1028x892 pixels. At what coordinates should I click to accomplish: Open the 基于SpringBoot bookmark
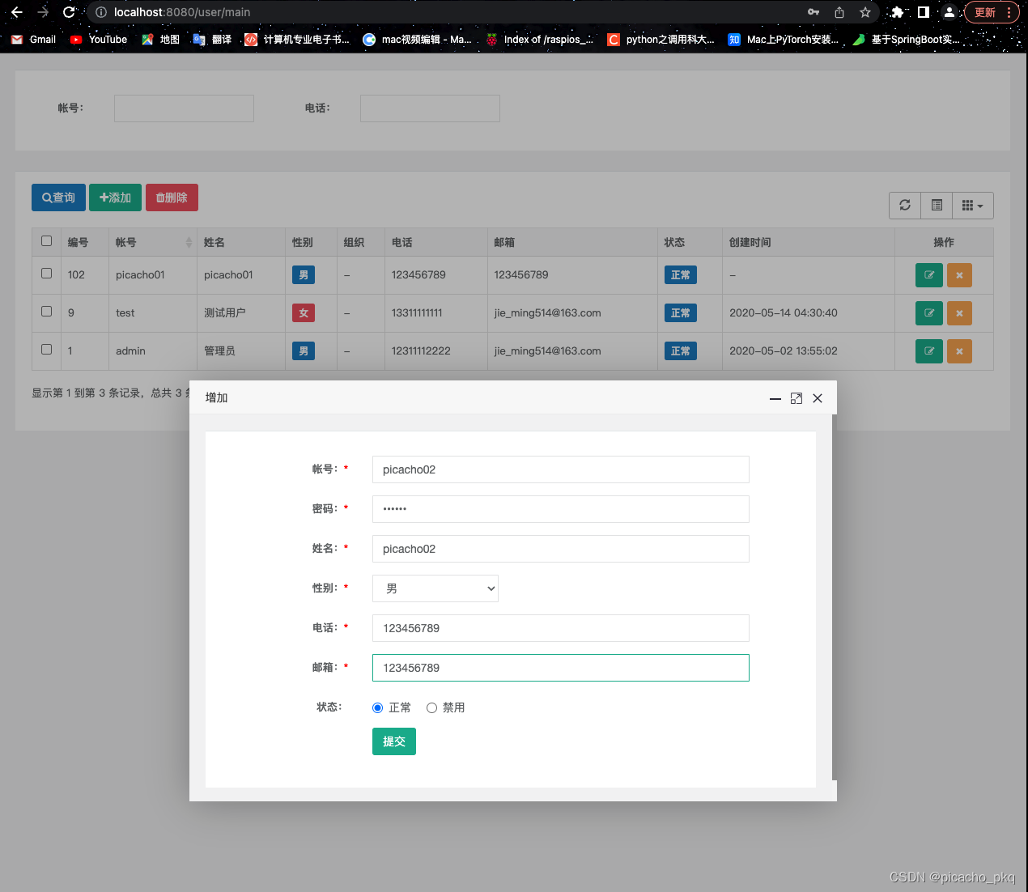click(907, 40)
